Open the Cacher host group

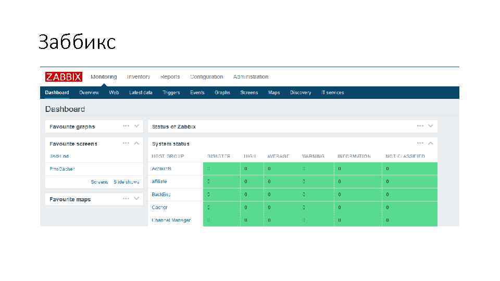(x=159, y=207)
